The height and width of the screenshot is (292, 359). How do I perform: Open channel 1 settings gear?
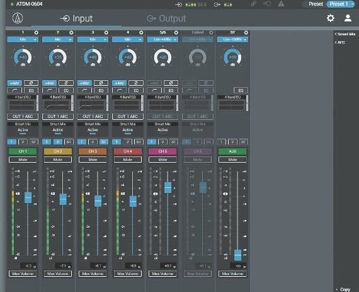click(x=36, y=33)
